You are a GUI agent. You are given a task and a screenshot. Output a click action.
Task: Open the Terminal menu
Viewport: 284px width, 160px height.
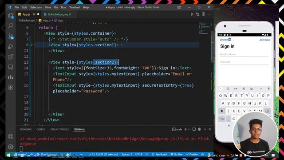tap(75, 7)
